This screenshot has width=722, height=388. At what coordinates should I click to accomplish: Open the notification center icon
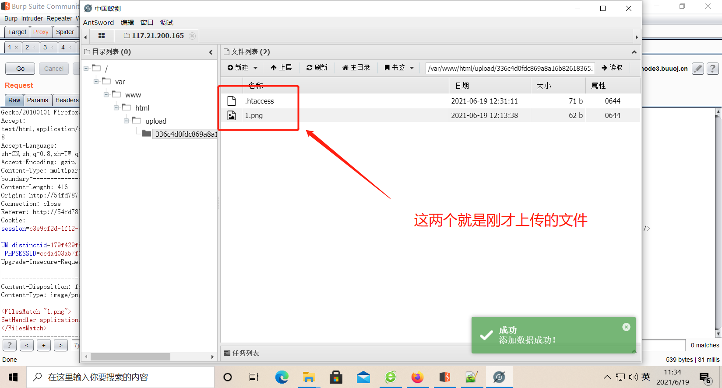704,378
